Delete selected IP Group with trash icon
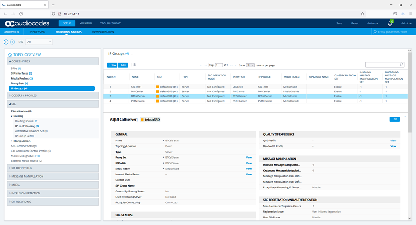416x225 pixels. point(134,65)
